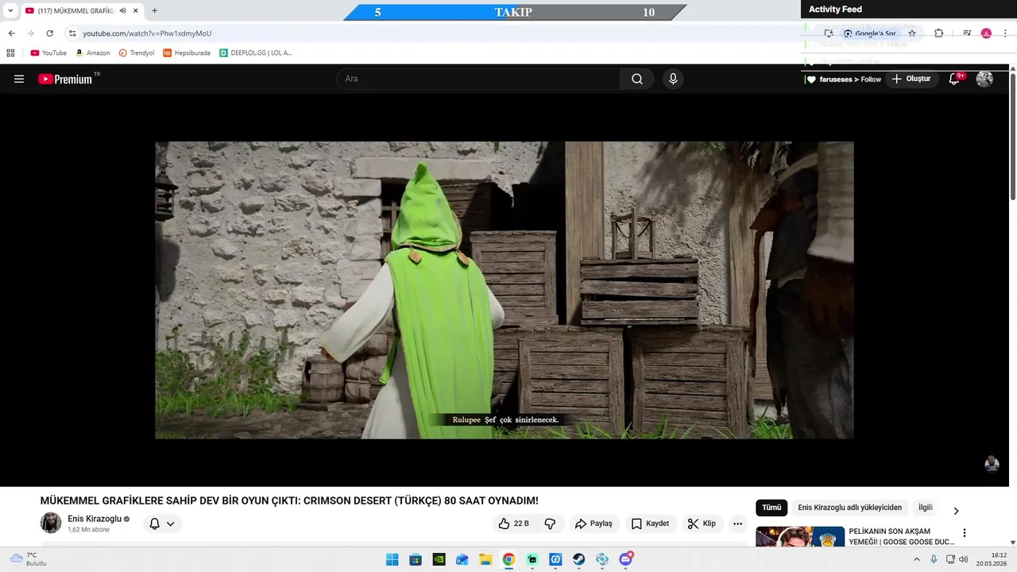Open Steam from taskbar
The height and width of the screenshot is (572, 1017).
point(579,559)
